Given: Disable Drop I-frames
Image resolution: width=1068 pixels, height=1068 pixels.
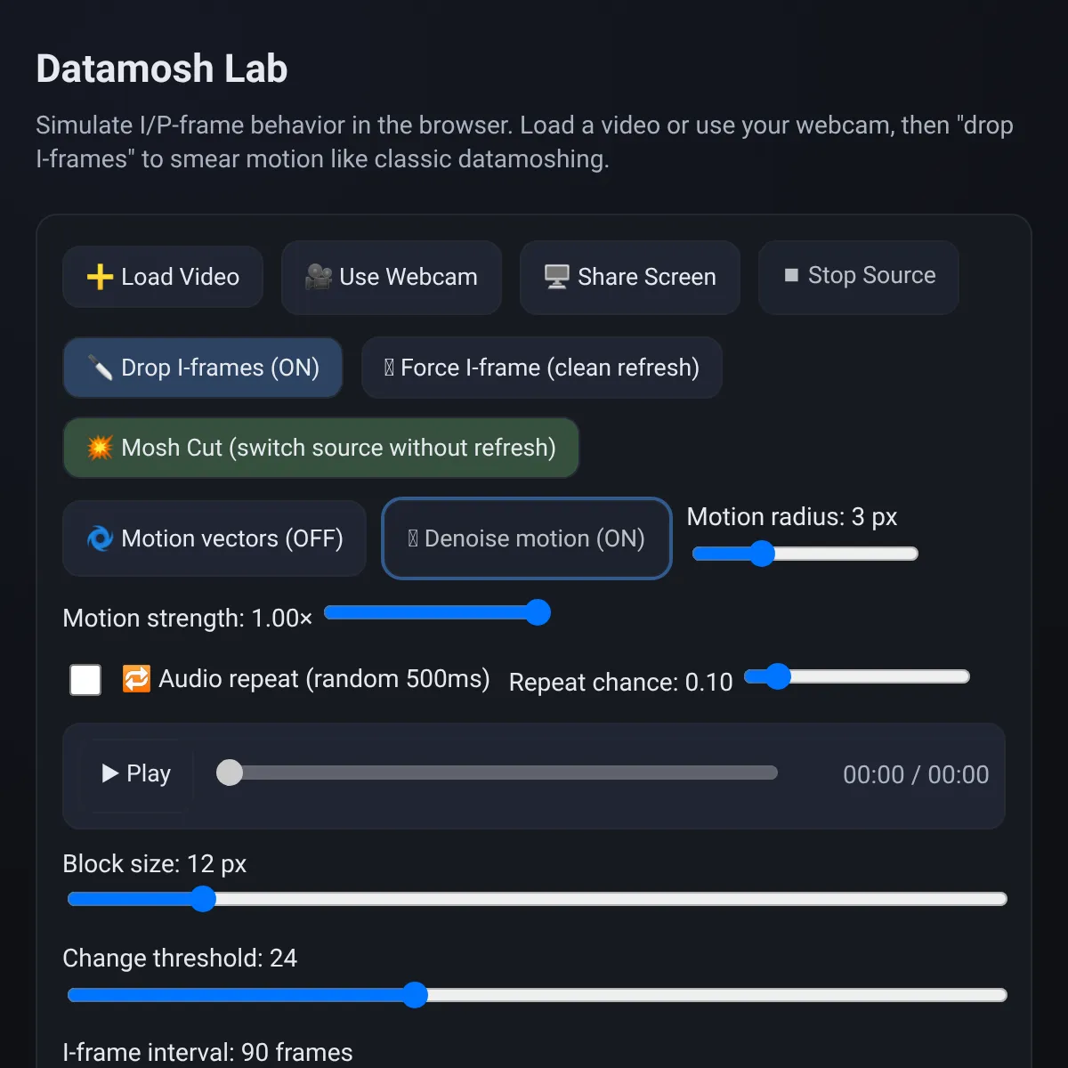Looking at the screenshot, I should coord(203,368).
